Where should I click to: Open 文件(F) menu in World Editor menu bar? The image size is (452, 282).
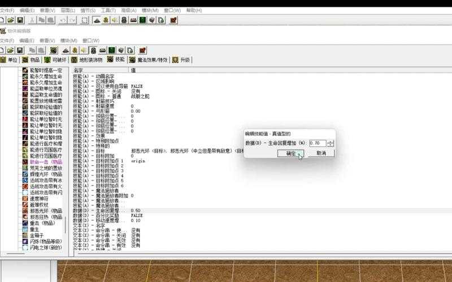pyautogui.click(x=7, y=10)
